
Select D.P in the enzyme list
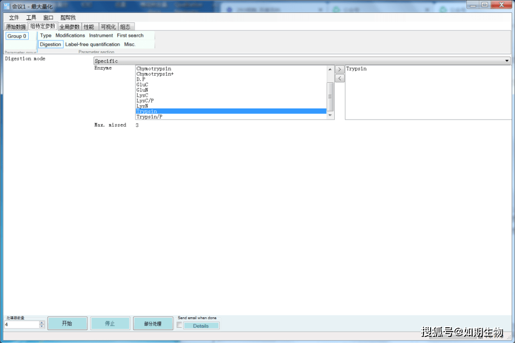click(231, 79)
